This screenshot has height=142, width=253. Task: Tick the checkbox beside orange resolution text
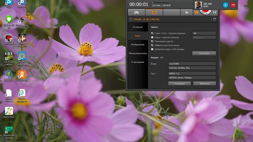[x=131, y=19]
